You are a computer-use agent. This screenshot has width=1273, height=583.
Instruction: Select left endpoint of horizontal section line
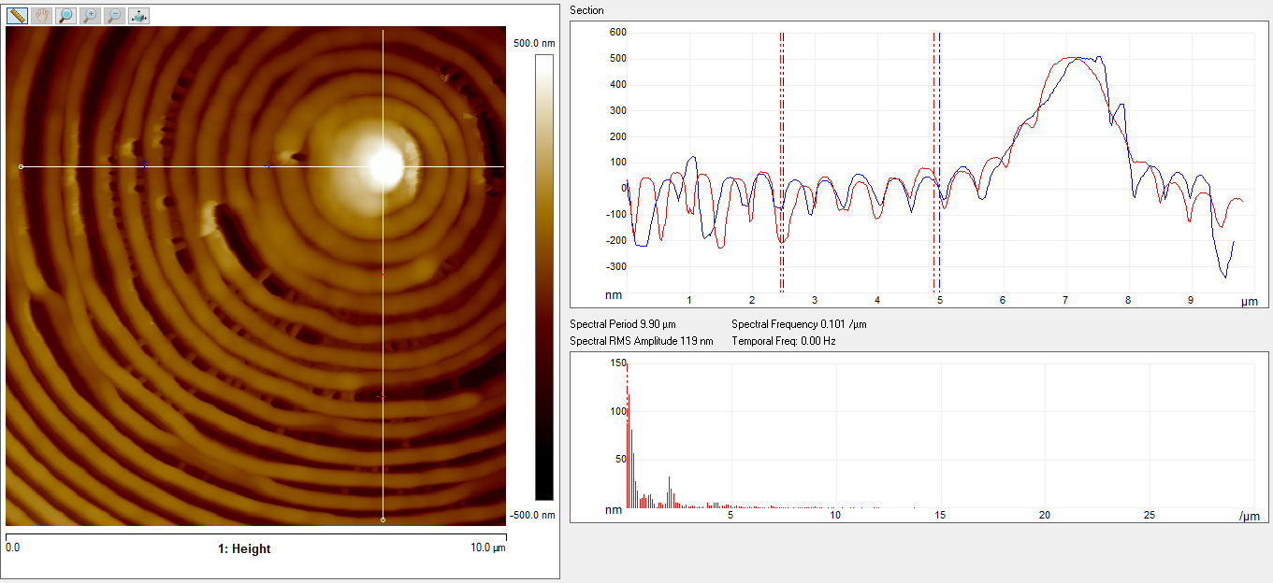click(x=21, y=167)
